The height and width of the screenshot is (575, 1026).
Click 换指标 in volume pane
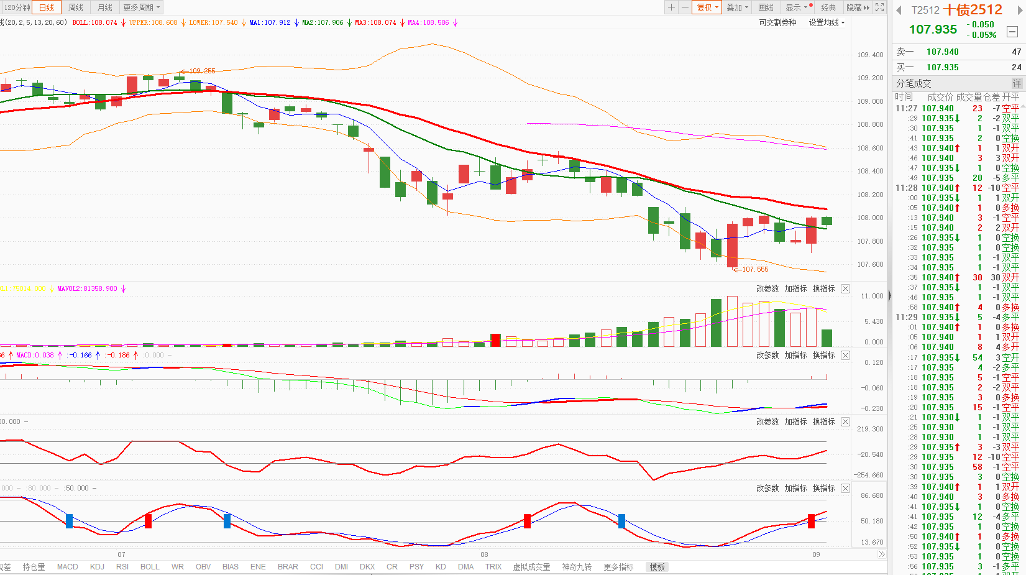pos(823,289)
